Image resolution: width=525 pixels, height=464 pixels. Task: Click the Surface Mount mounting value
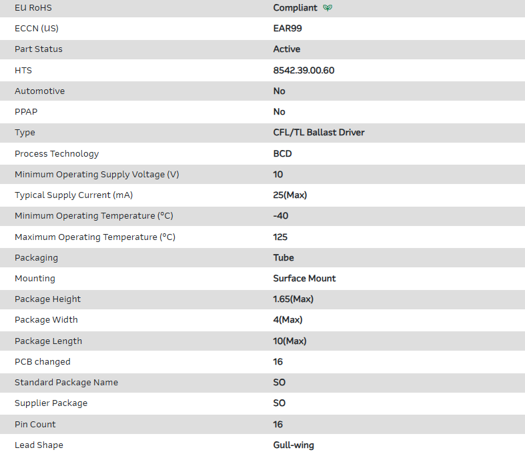pyautogui.click(x=304, y=279)
